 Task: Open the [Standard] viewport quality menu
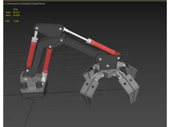(26, 4)
